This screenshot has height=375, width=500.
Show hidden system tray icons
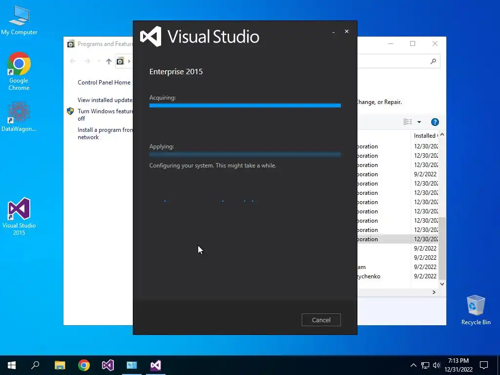413,365
